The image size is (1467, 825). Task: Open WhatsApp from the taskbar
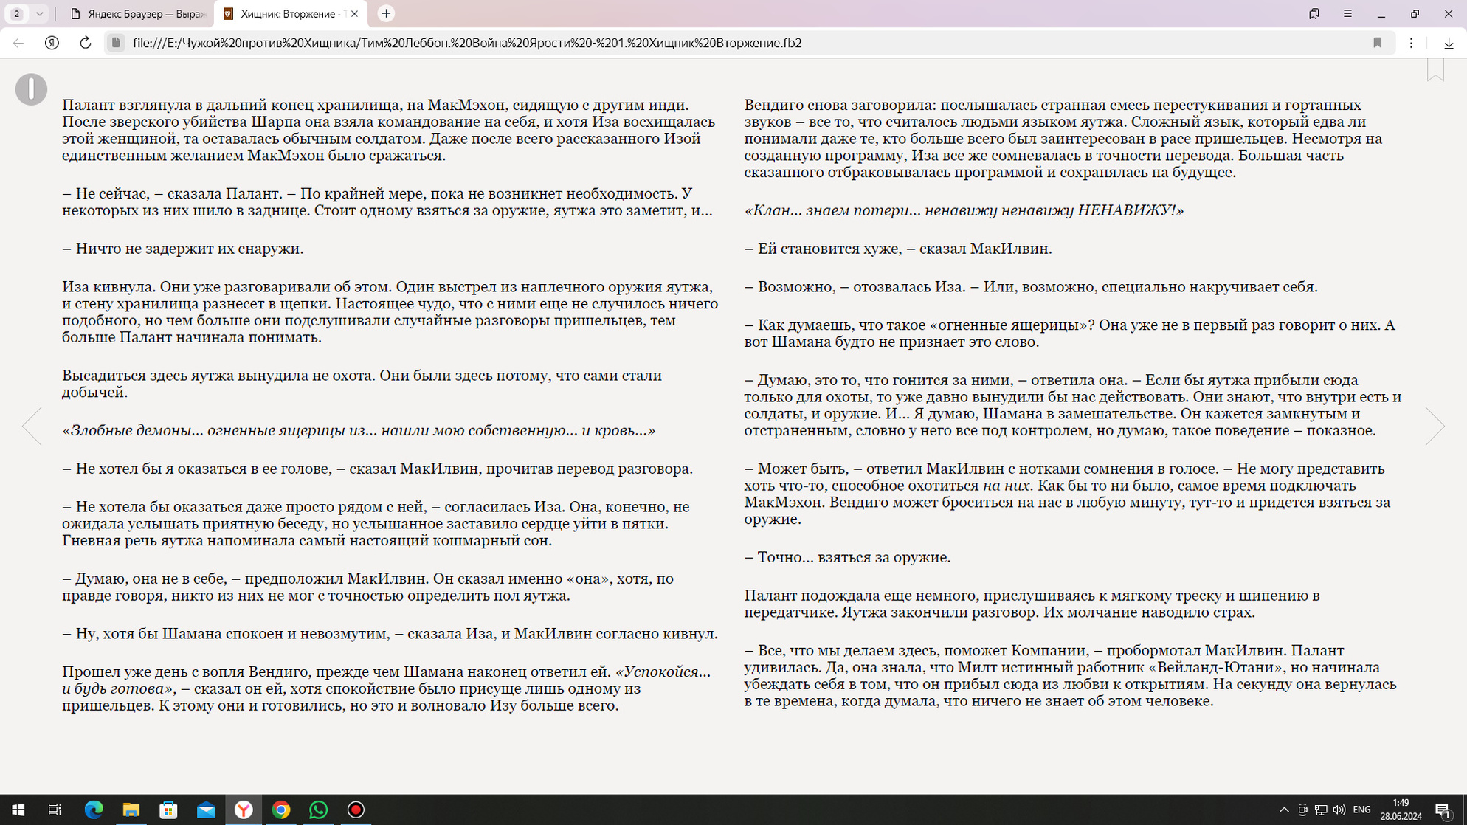[318, 810]
